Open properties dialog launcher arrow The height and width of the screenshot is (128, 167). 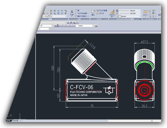coord(141,19)
